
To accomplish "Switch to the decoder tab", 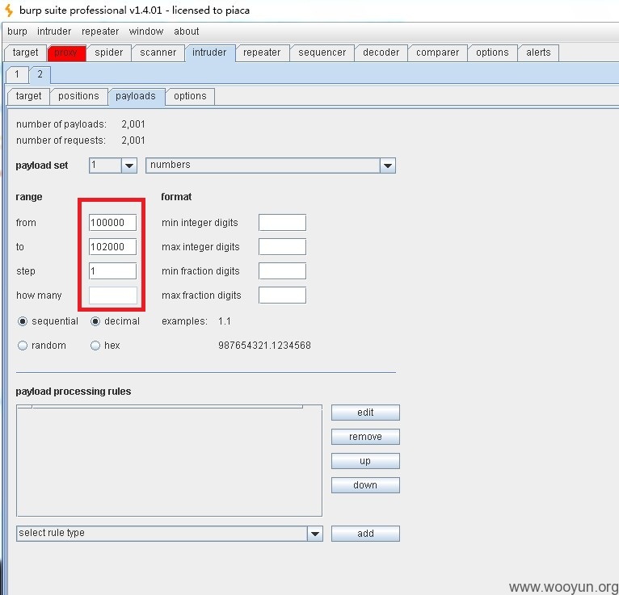I will (x=381, y=52).
